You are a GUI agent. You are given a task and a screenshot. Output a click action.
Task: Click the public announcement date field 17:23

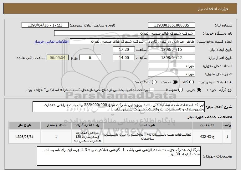tap(45, 25)
